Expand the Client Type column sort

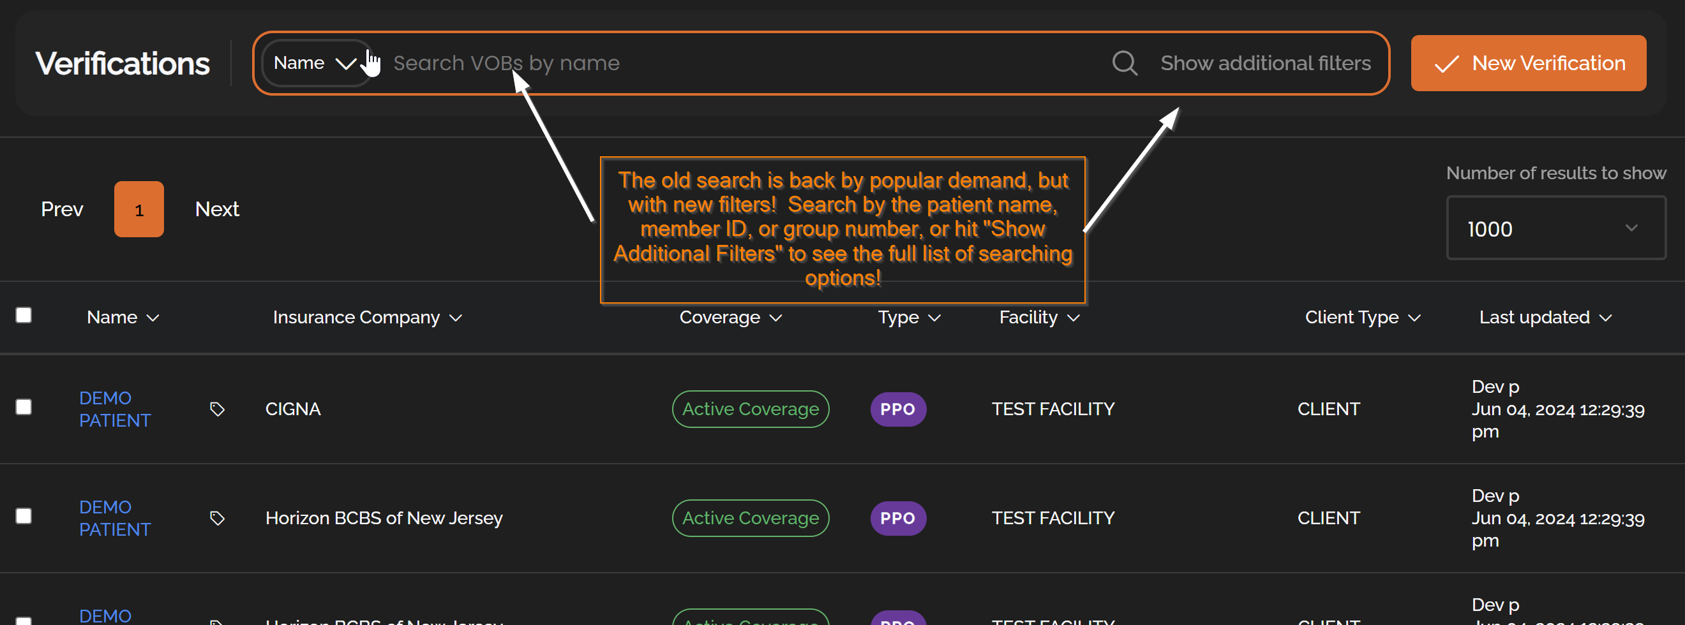click(x=1414, y=318)
